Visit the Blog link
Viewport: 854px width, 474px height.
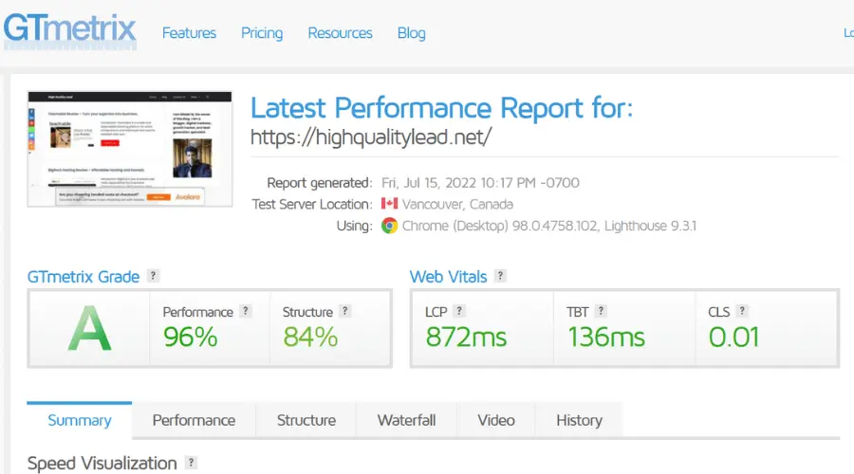tap(411, 33)
